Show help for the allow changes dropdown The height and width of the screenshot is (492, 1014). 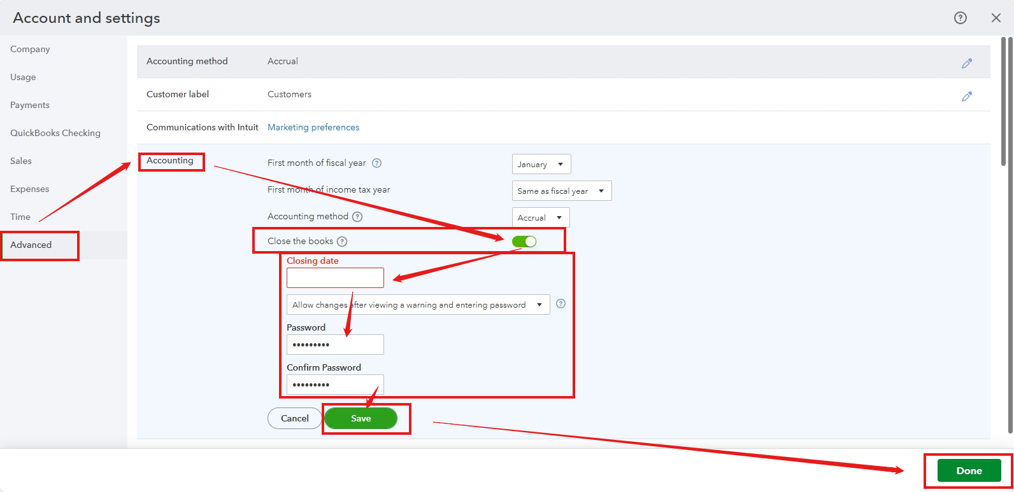561,304
